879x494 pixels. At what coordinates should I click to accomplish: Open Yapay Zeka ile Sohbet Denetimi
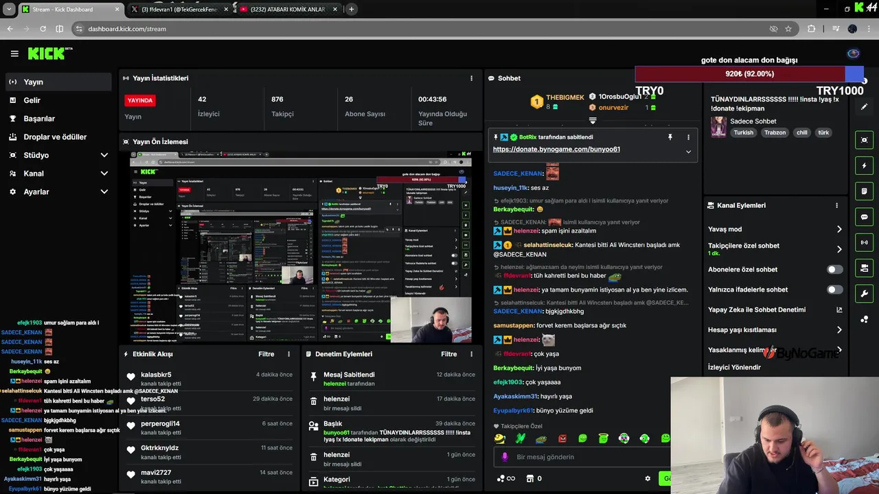775,309
